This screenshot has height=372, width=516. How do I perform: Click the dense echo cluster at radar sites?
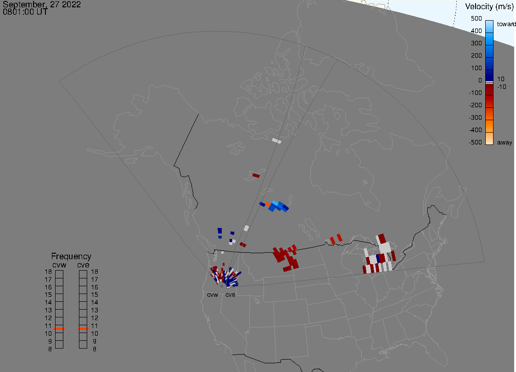pyautogui.click(x=226, y=276)
